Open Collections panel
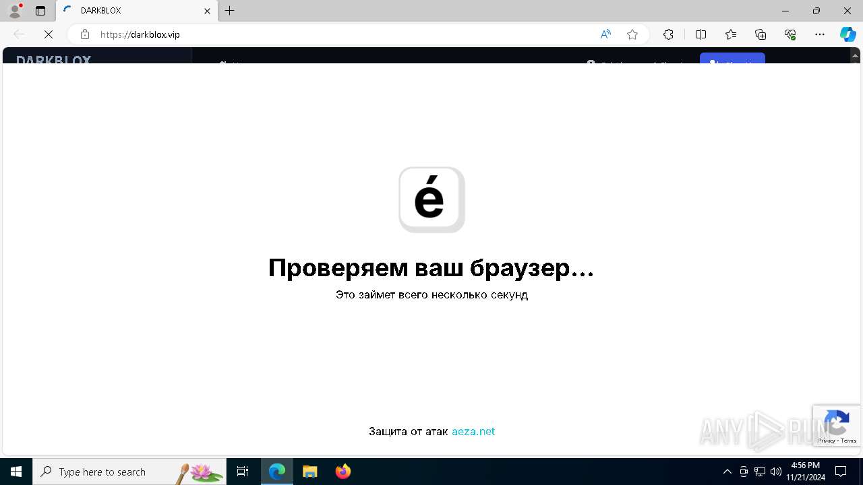This screenshot has height=485, width=863. click(761, 34)
